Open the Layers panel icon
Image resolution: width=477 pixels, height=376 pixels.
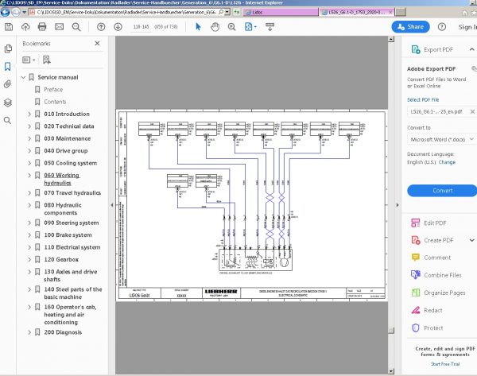(x=7, y=103)
